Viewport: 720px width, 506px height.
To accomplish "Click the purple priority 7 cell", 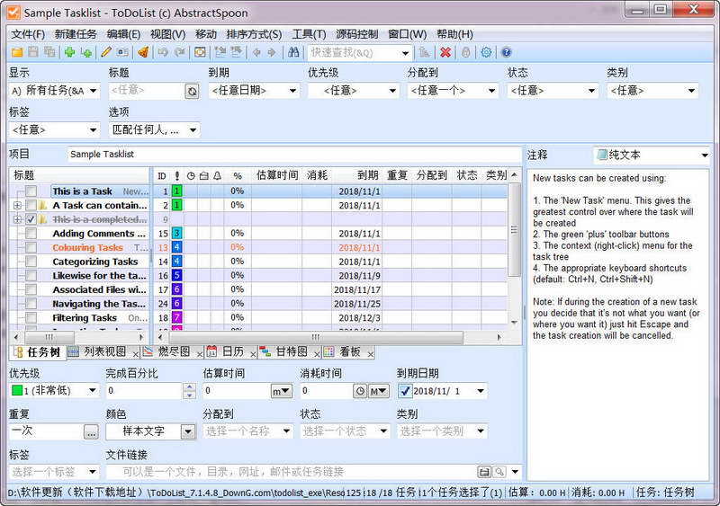I will pyautogui.click(x=176, y=318).
